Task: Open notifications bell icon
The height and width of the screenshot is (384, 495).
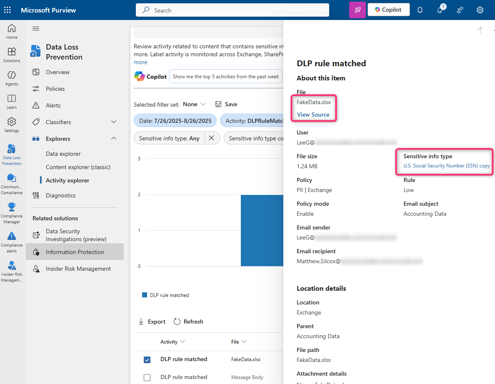Action: click(420, 10)
